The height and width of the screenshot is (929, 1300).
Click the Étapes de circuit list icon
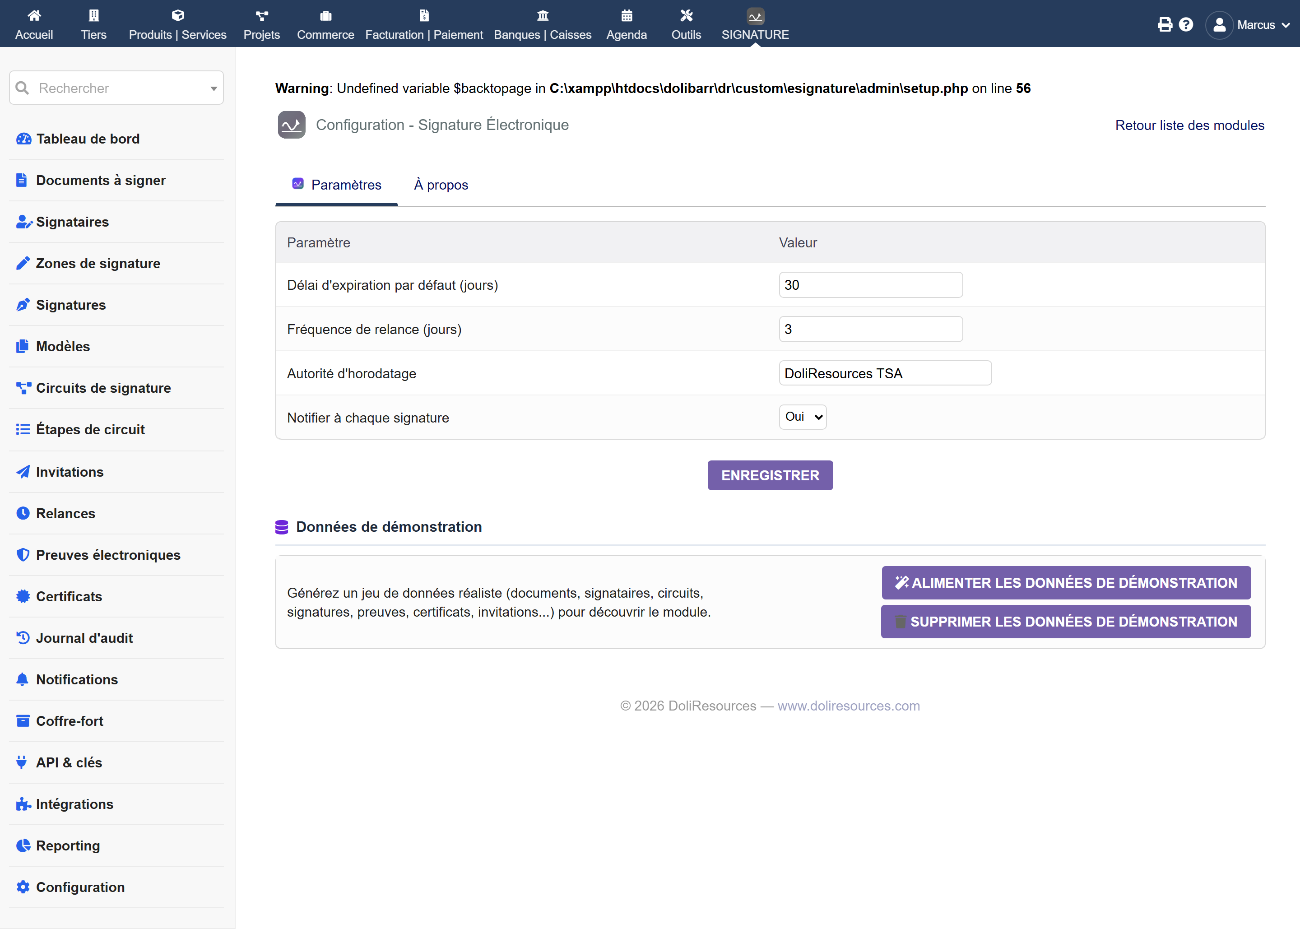click(23, 429)
